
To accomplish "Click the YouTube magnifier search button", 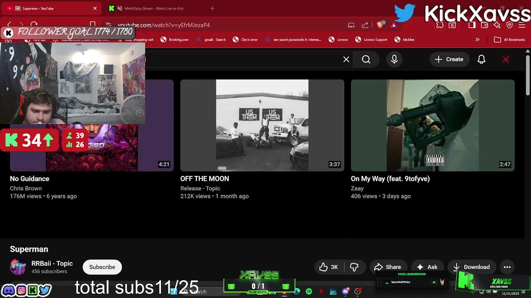I will coord(366,60).
